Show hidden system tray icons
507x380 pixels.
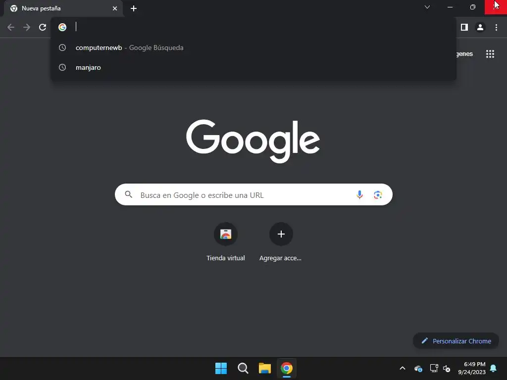pyautogui.click(x=402, y=368)
